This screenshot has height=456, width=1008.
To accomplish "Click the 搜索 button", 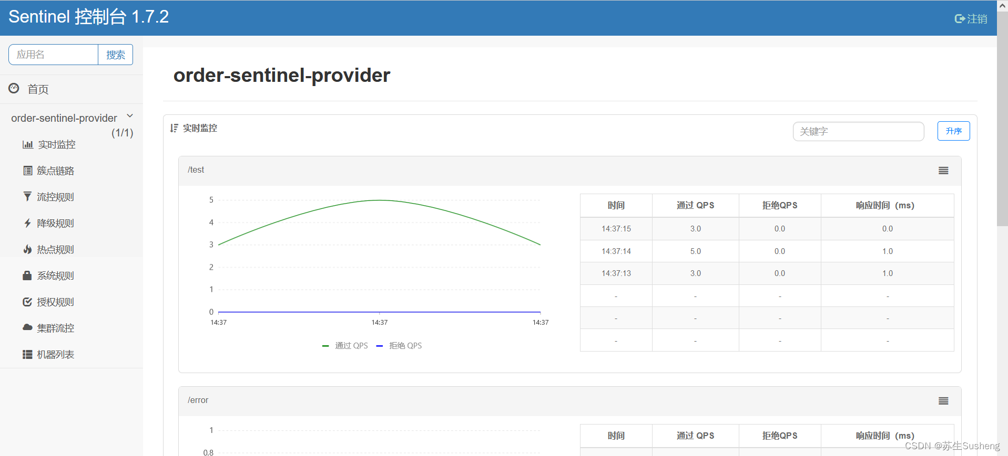I will (x=116, y=55).
